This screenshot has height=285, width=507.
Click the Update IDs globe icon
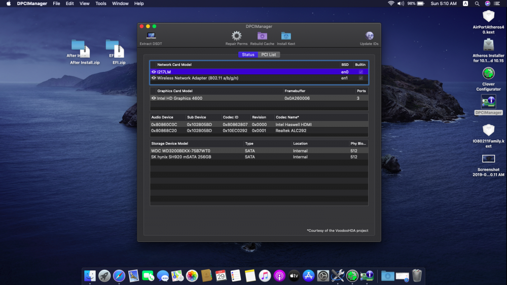[x=369, y=35]
